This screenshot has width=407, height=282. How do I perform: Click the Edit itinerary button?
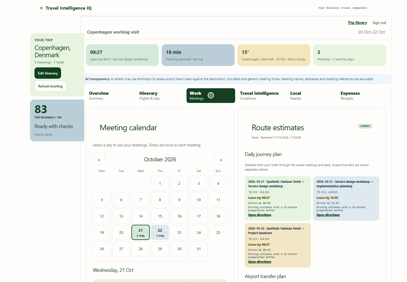tap(48, 73)
